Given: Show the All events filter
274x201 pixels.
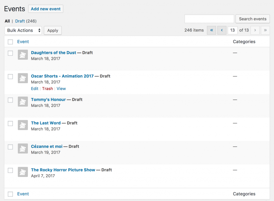Looking at the screenshot, I should [7, 21].
